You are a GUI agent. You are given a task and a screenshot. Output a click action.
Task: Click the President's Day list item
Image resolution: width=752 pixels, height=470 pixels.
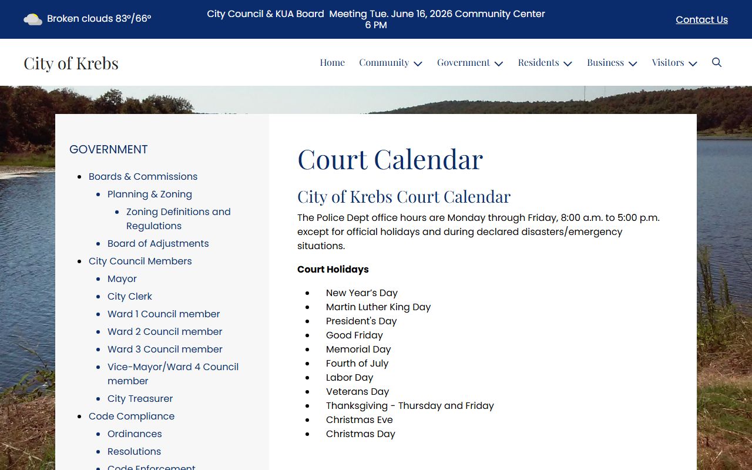tap(361, 321)
